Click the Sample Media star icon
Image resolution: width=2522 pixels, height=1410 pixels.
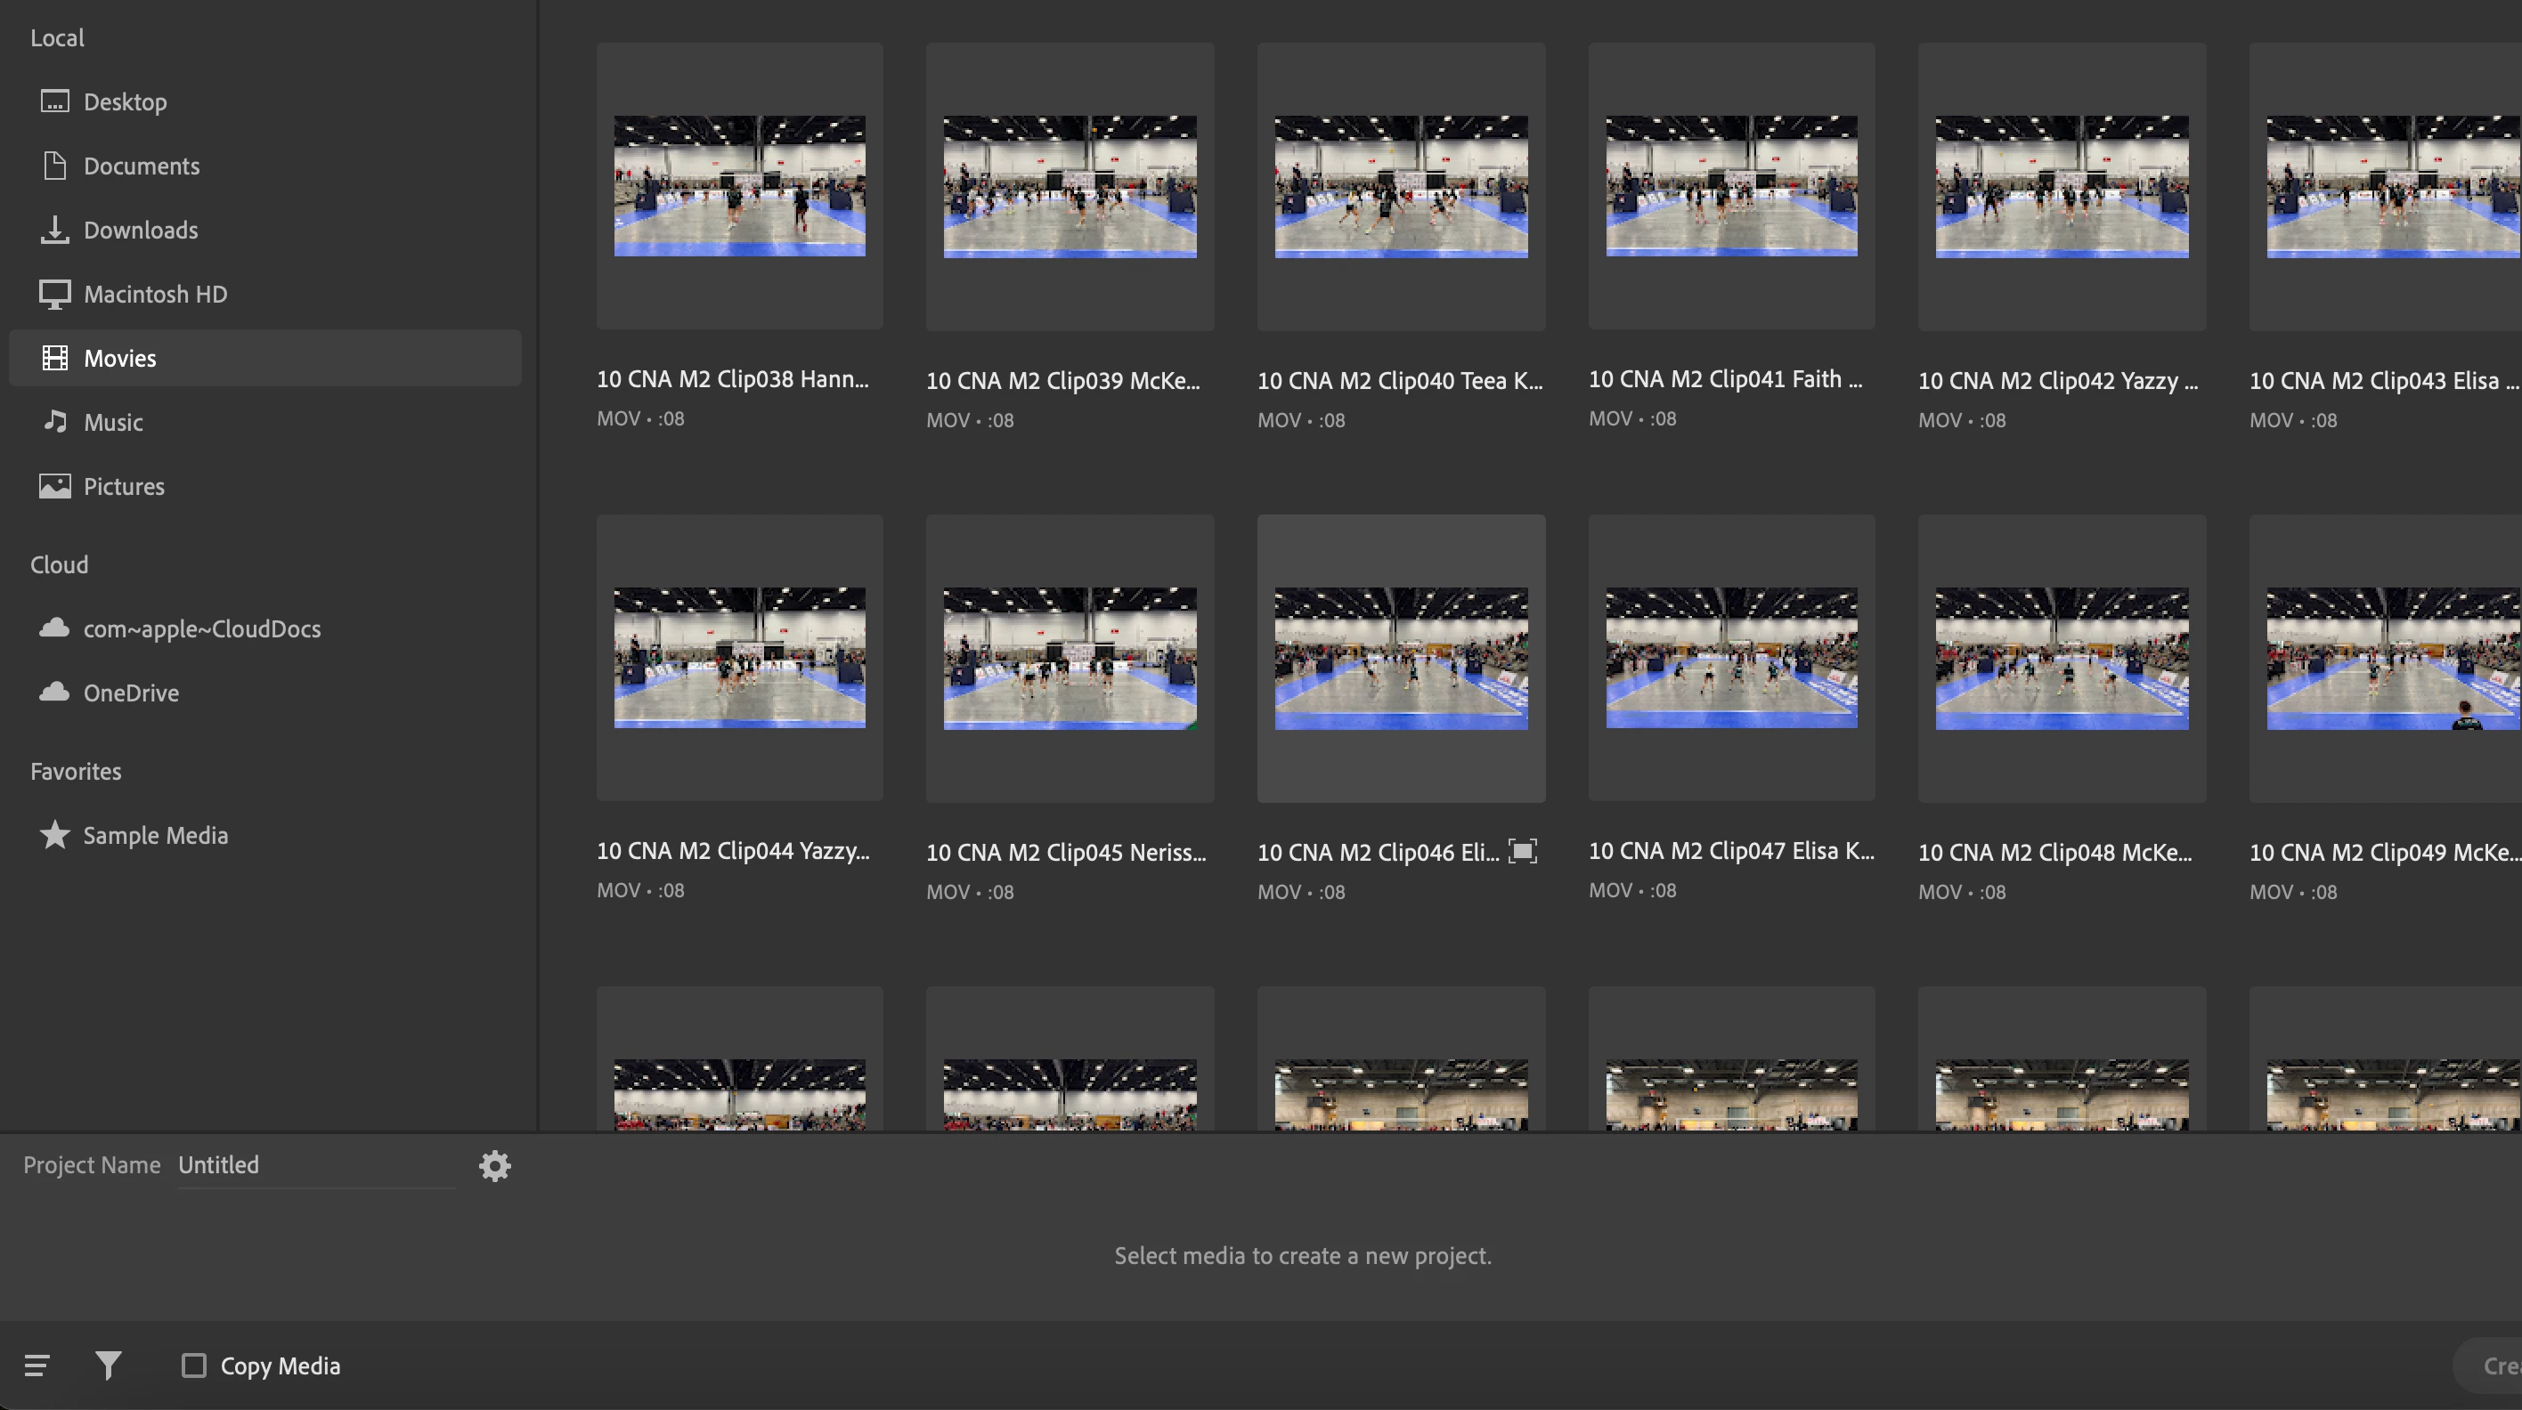tap(55, 835)
